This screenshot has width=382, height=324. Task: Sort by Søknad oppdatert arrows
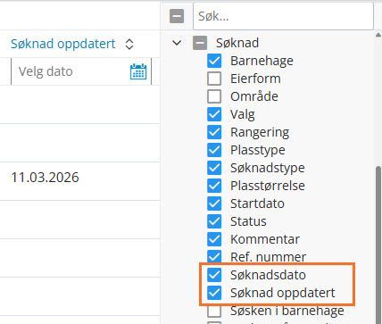(129, 44)
